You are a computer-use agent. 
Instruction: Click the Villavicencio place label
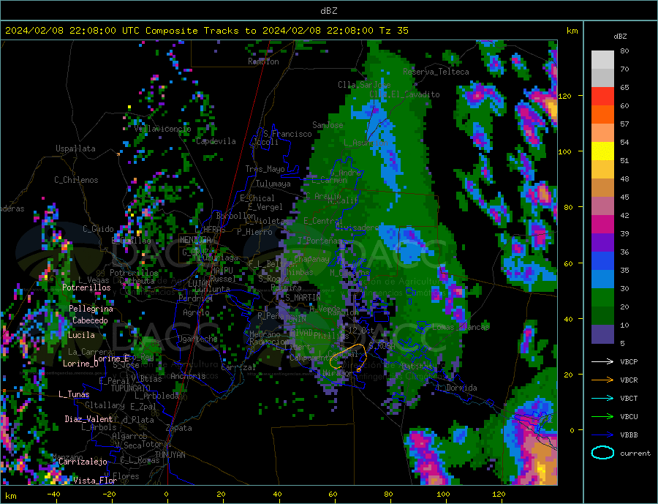pyautogui.click(x=162, y=129)
